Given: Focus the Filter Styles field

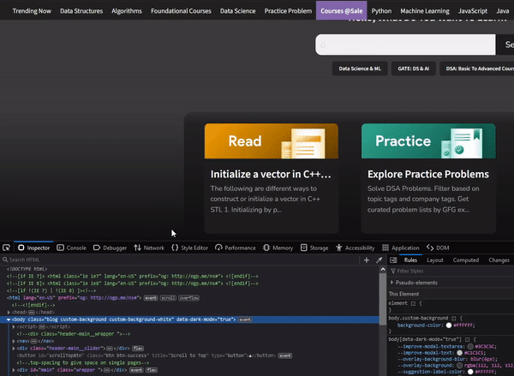Looking at the screenshot, I should pyautogui.click(x=452, y=272).
